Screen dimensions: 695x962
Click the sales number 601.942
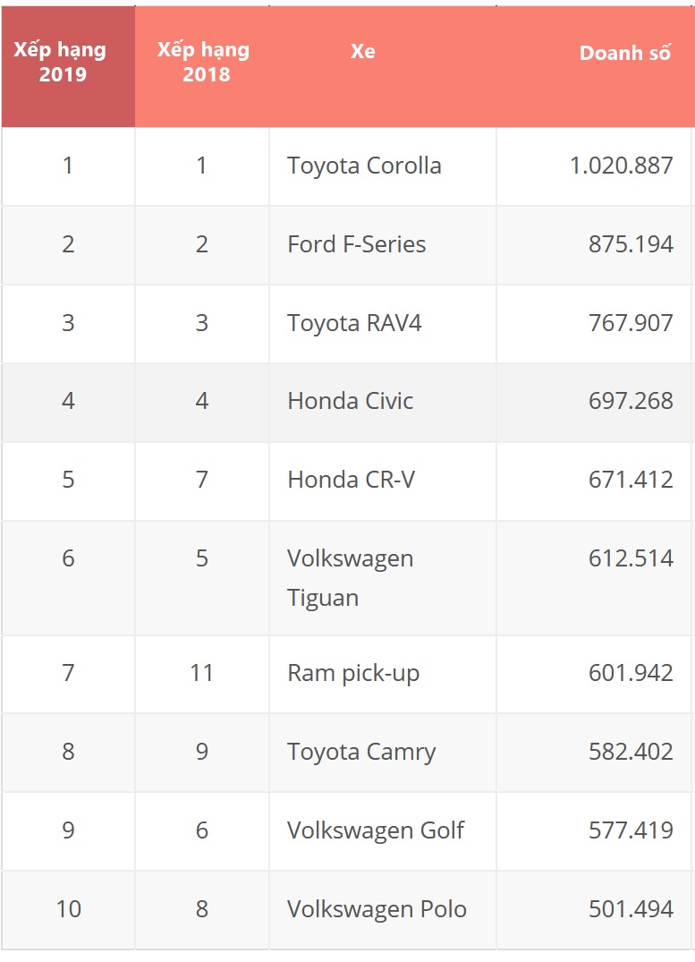[631, 673]
